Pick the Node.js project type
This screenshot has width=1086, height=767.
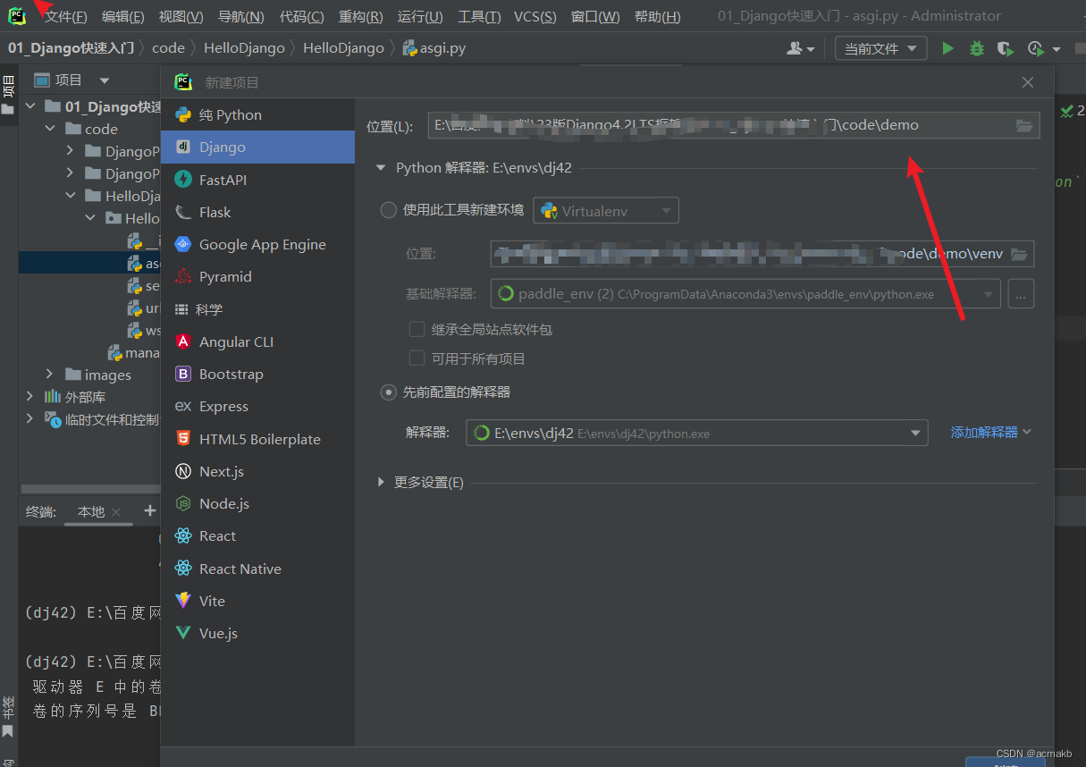(x=257, y=503)
